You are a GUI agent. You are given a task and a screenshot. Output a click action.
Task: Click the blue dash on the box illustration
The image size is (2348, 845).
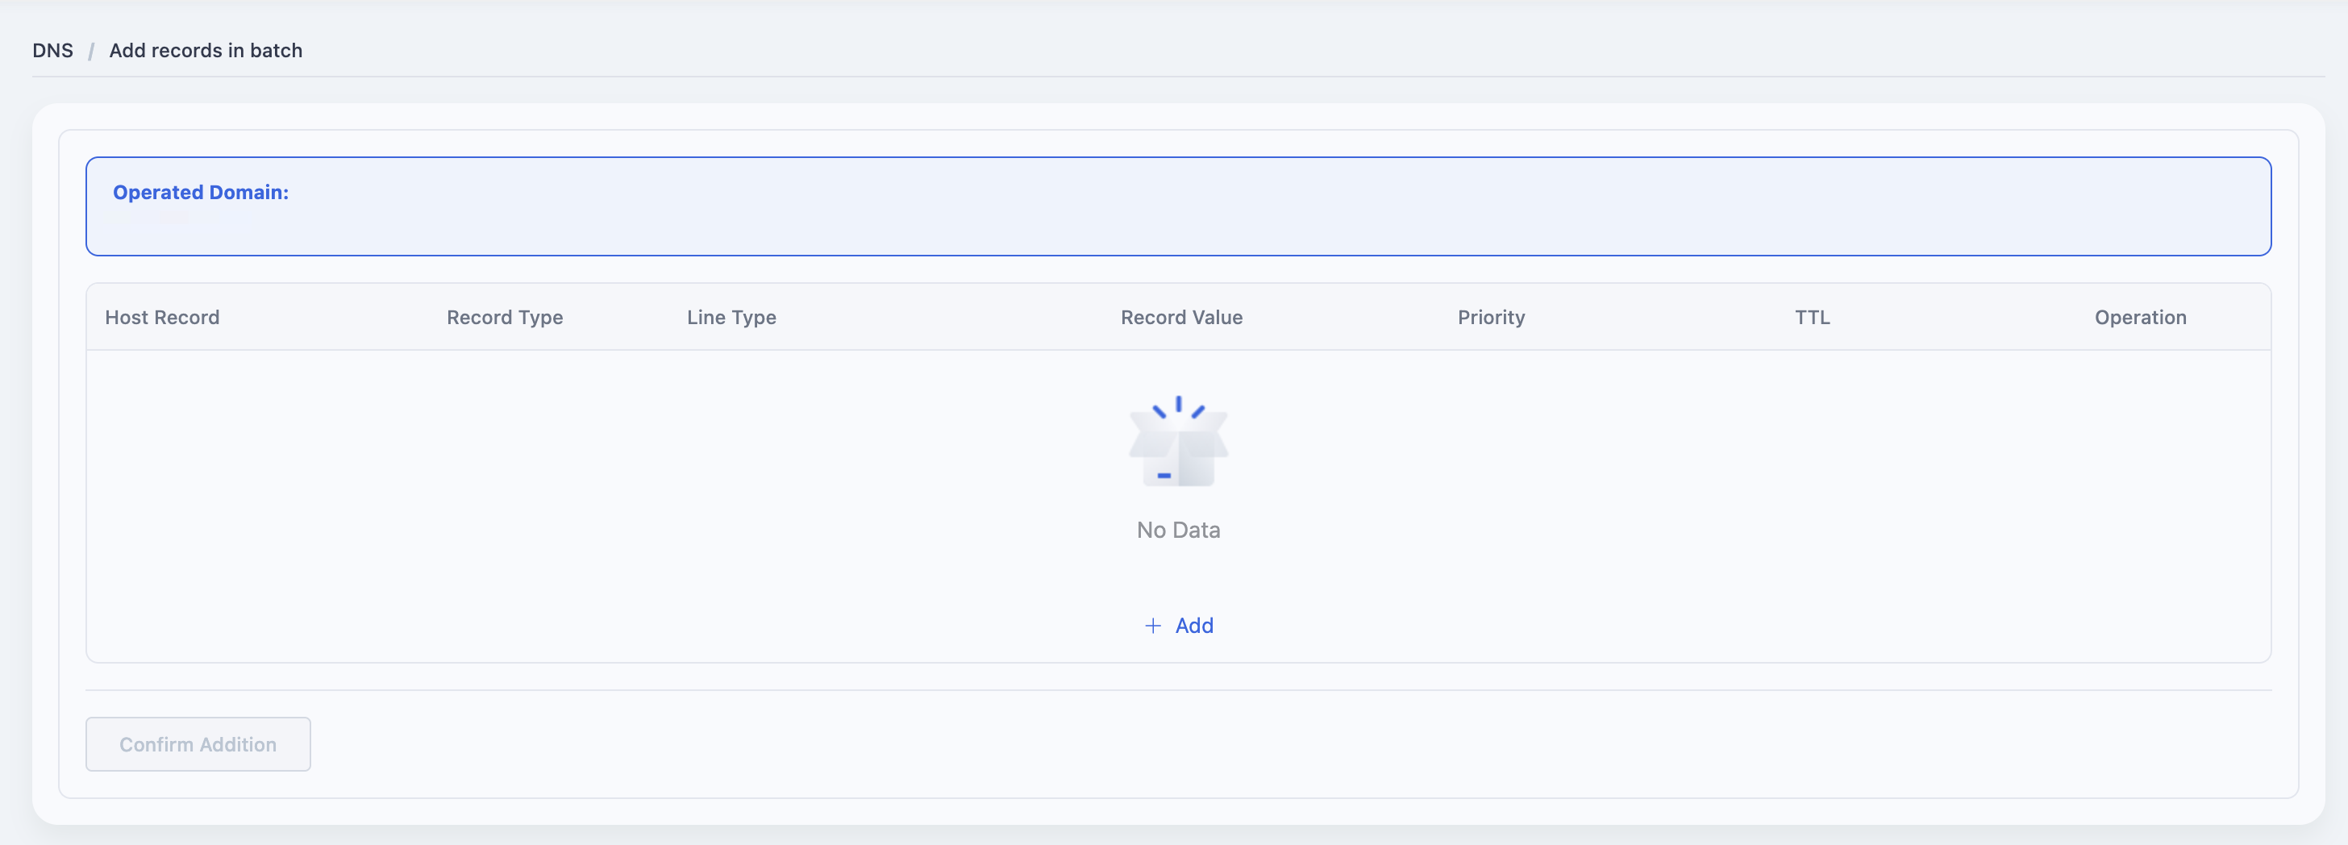(1164, 475)
